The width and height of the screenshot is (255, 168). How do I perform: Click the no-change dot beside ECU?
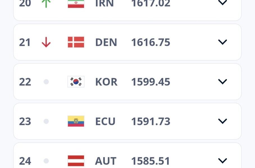[x=46, y=121]
